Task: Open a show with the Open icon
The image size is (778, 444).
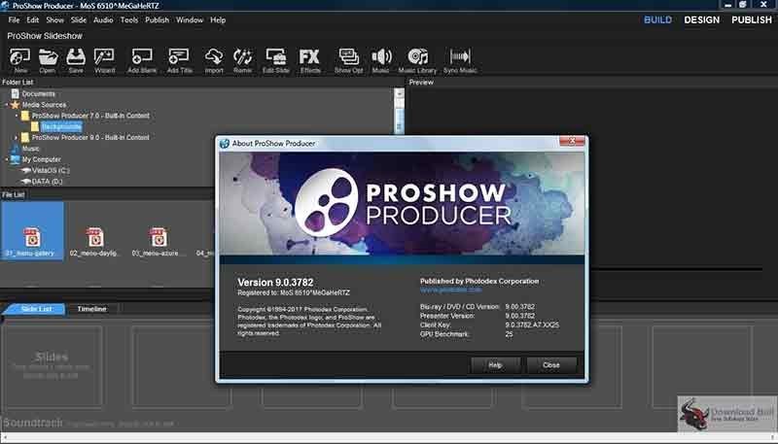Action: pyautogui.click(x=48, y=60)
